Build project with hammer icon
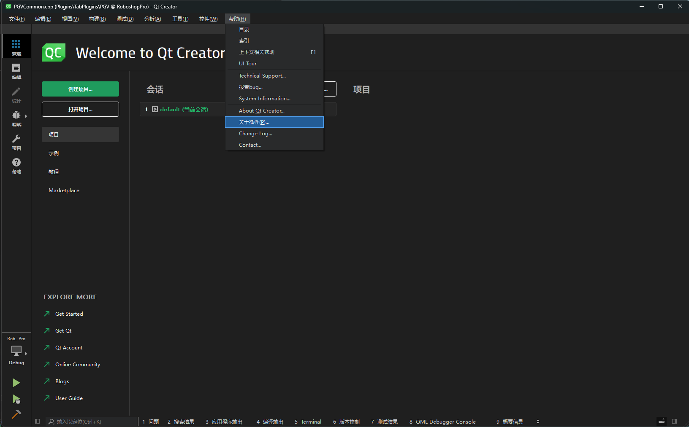Viewport: 689px width, 427px height. (x=16, y=414)
